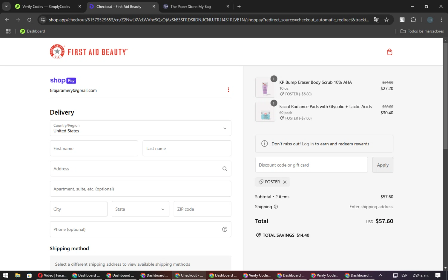Click the First name input field
This screenshot has height=280, width=448.
(94, 148)
